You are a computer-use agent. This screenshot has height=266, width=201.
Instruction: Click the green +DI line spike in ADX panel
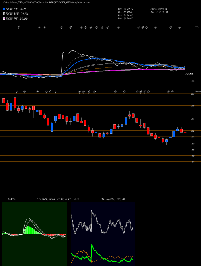point(92,245)
